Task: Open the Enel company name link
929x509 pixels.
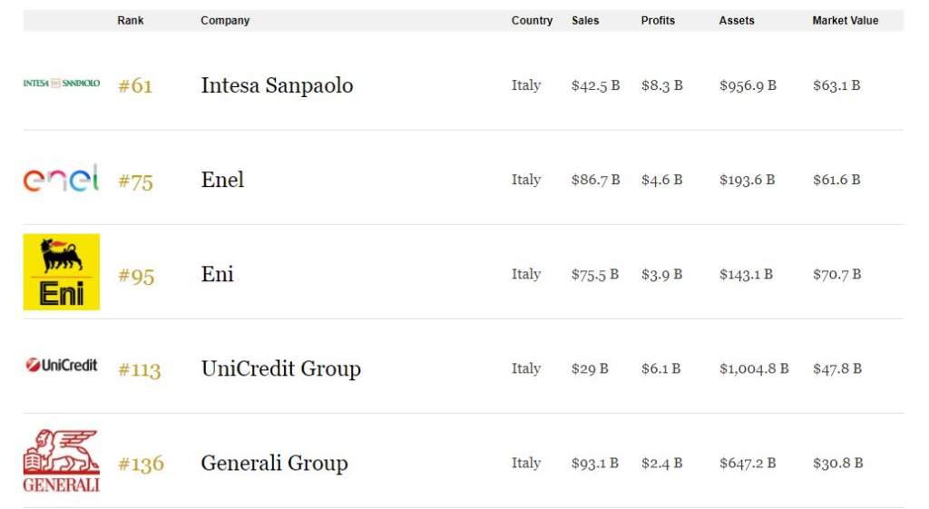Action: pyautogui.click(x=222, y=180)
